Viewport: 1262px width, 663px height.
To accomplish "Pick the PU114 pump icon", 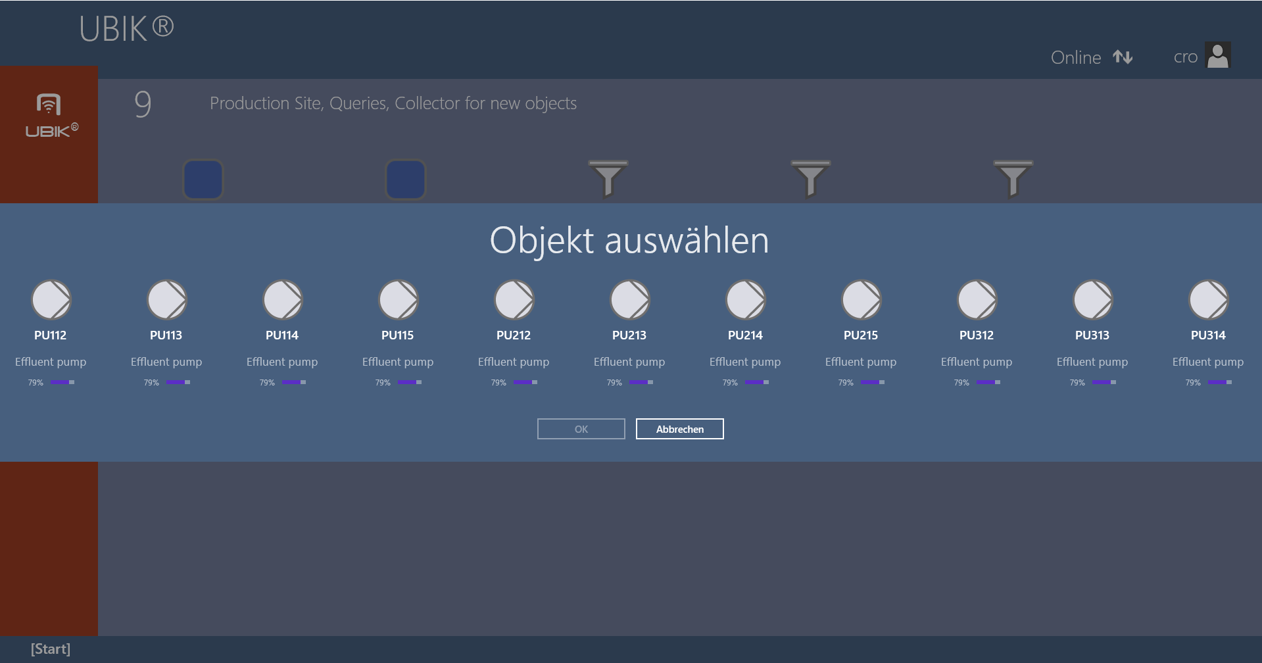I will (x=283, y=300).
